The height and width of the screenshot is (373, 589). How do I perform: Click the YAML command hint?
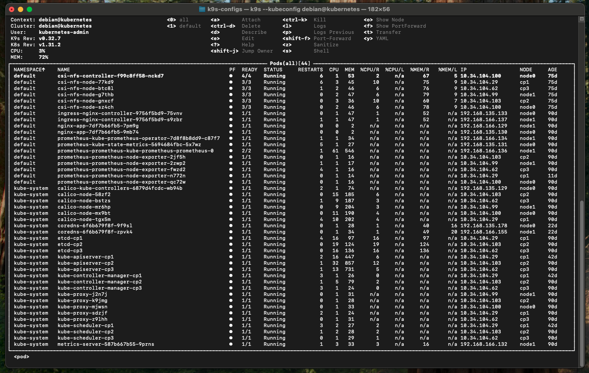(x=382, y=39)
